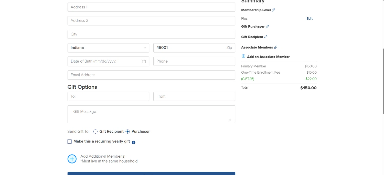Screen dimensions: 384x175
Task: Click the link icon beside Membership Level
Action: point(273,10)
